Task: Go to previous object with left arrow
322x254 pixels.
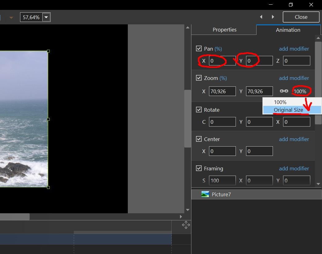Action: point(261,17)
